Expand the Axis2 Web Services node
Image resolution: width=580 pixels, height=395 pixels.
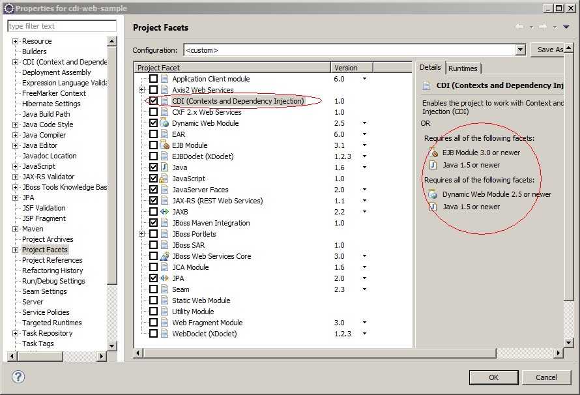(x=141, y=90)
